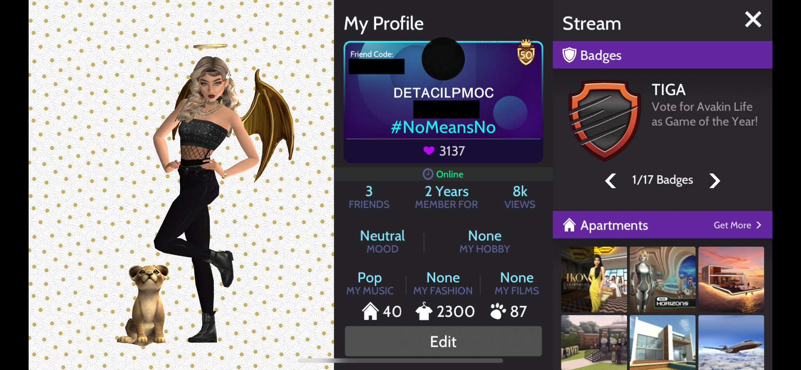
Task: Go to the previous badge arrow
Action: [x=610, y=181]
